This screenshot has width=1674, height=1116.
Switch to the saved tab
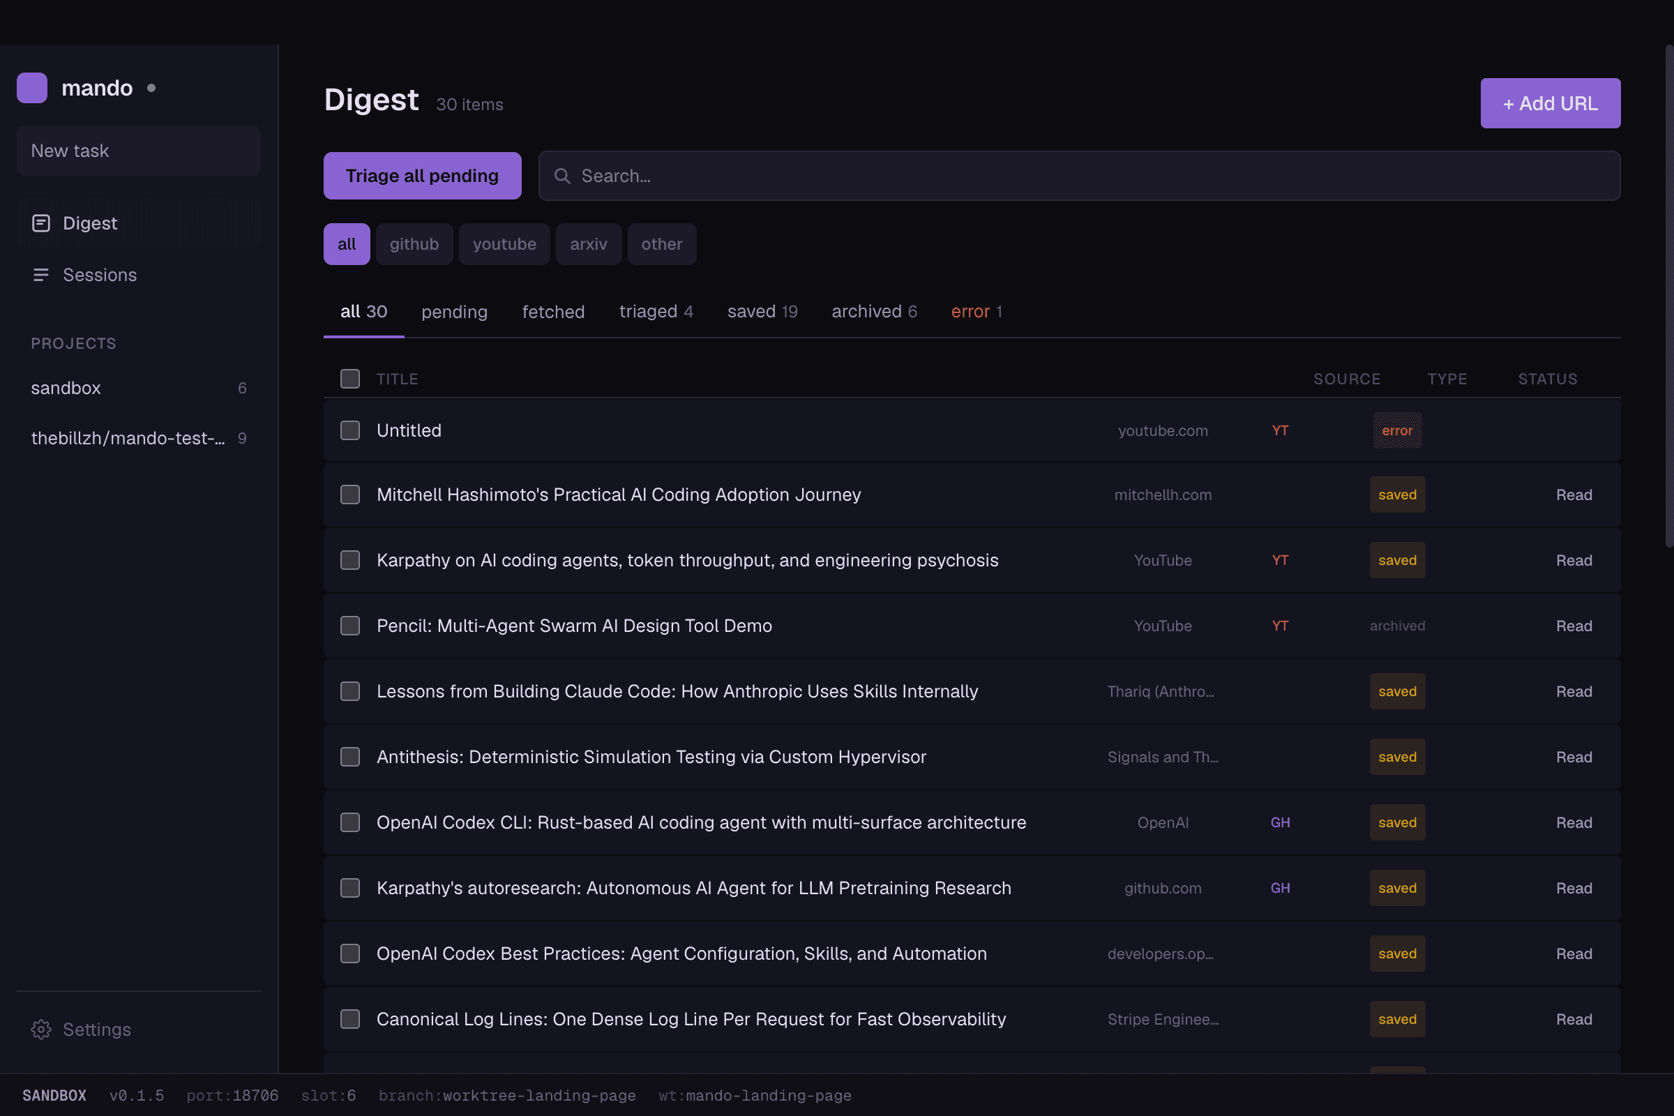coord(762,311)
